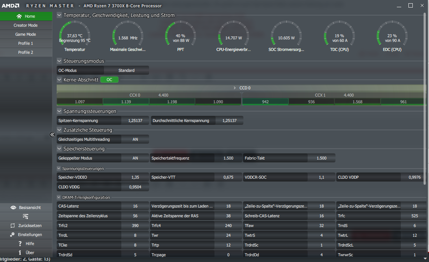Toggle the green OC badge in Kerne-Abschnitt

109,80
